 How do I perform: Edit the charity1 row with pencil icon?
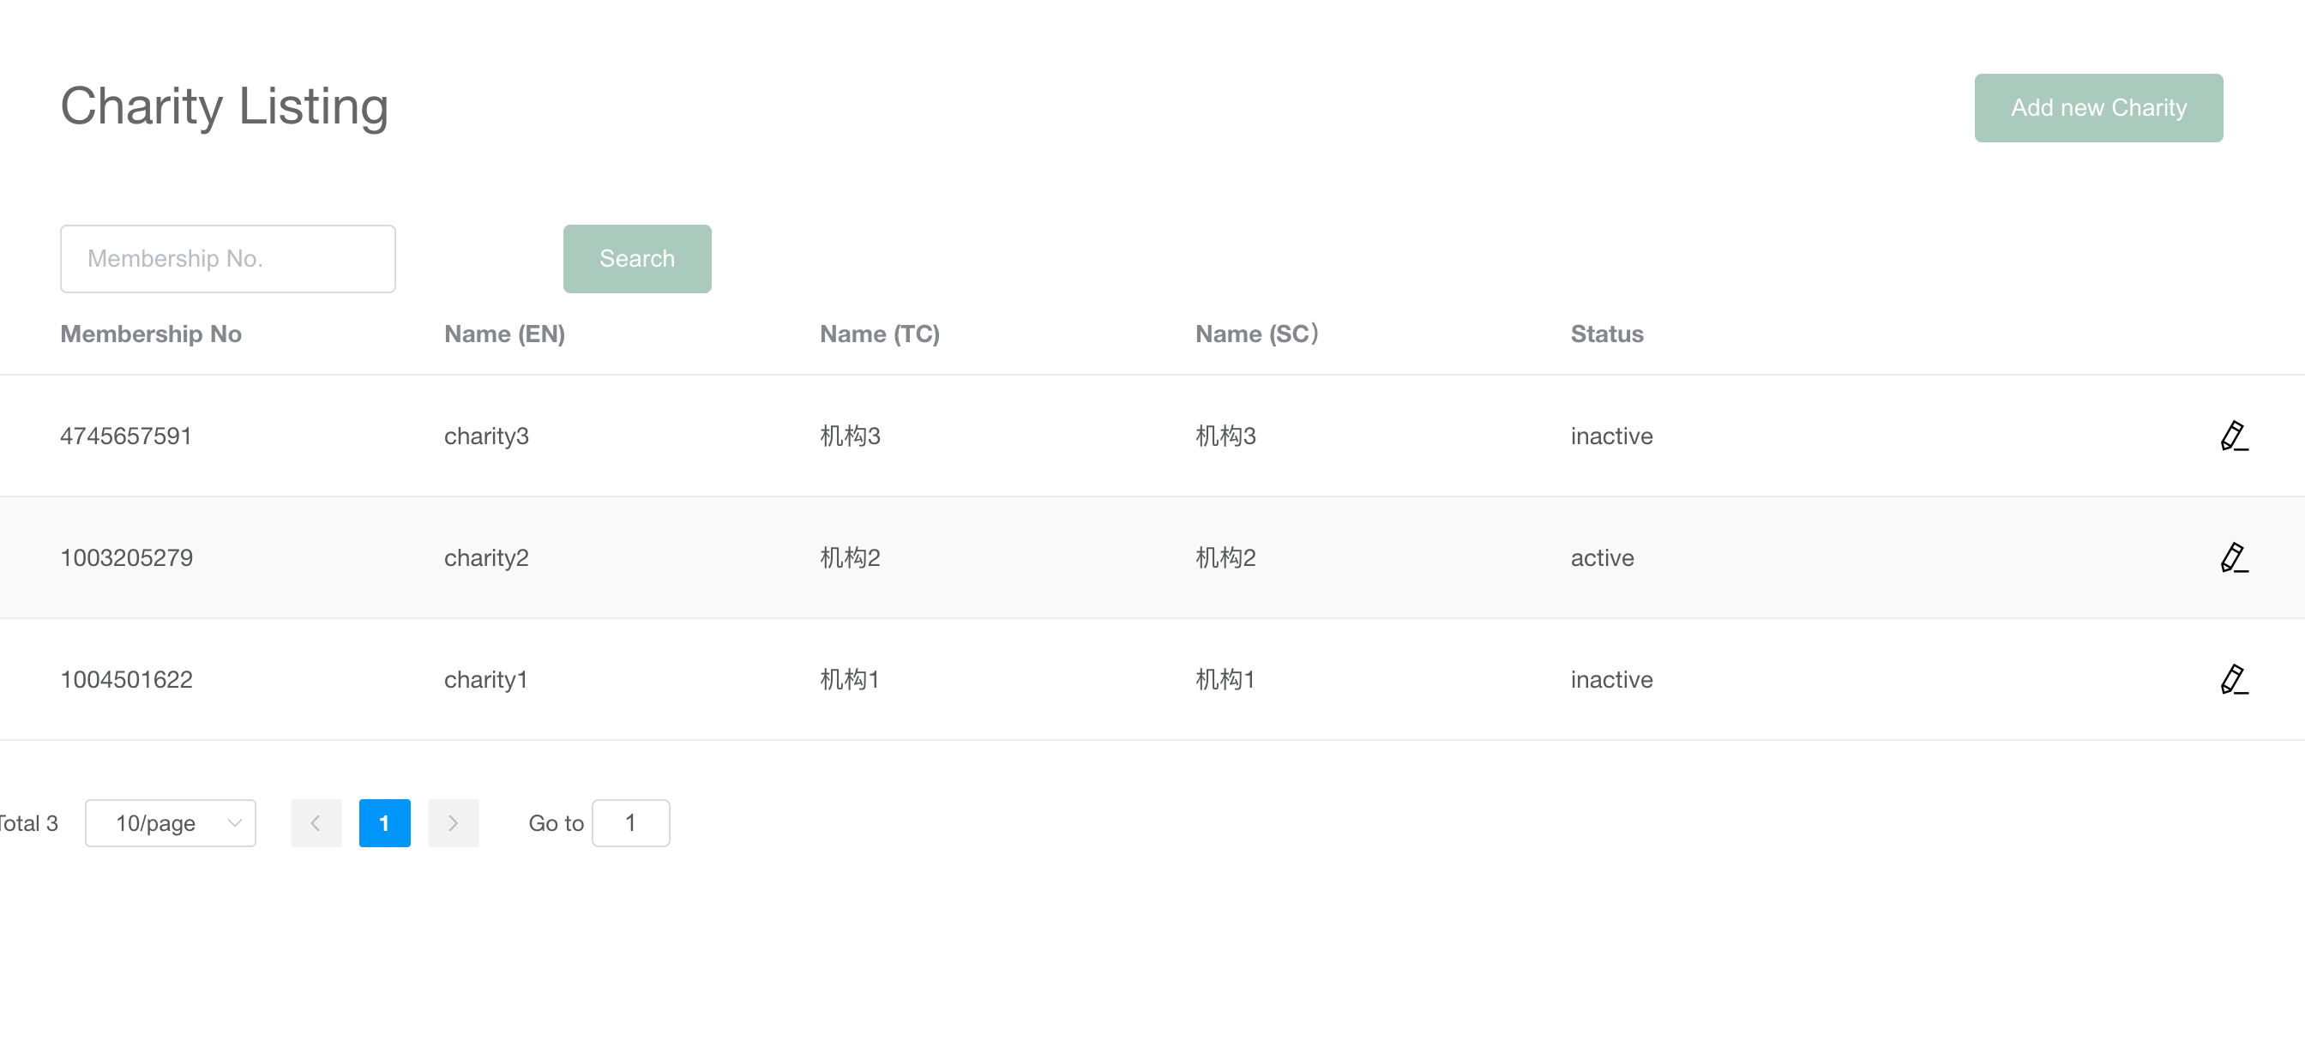(2234, 679)
